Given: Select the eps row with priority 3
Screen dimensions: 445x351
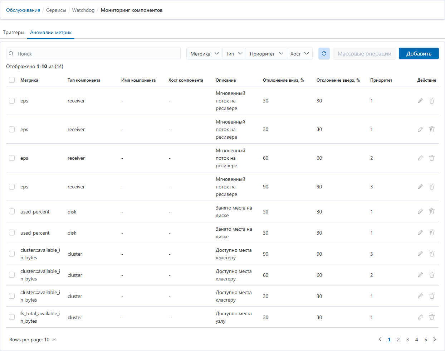Looking at the screenshot, I should 12,187.
